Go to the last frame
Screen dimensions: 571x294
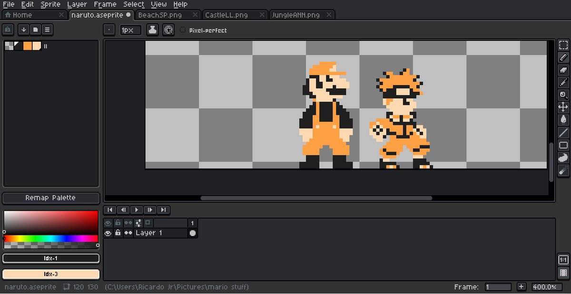coord(163,209)
